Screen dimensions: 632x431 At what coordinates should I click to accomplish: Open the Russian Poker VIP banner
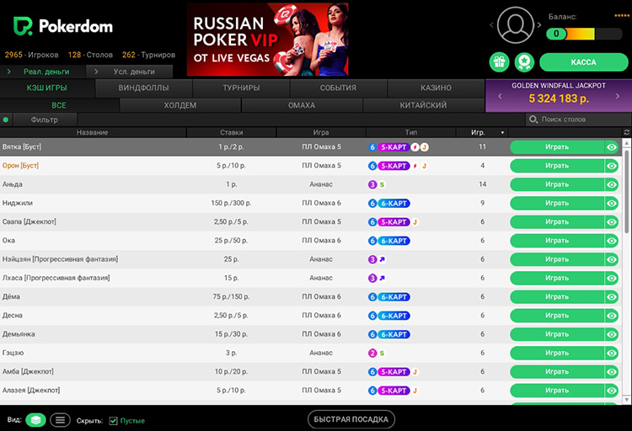click(267, 40)
